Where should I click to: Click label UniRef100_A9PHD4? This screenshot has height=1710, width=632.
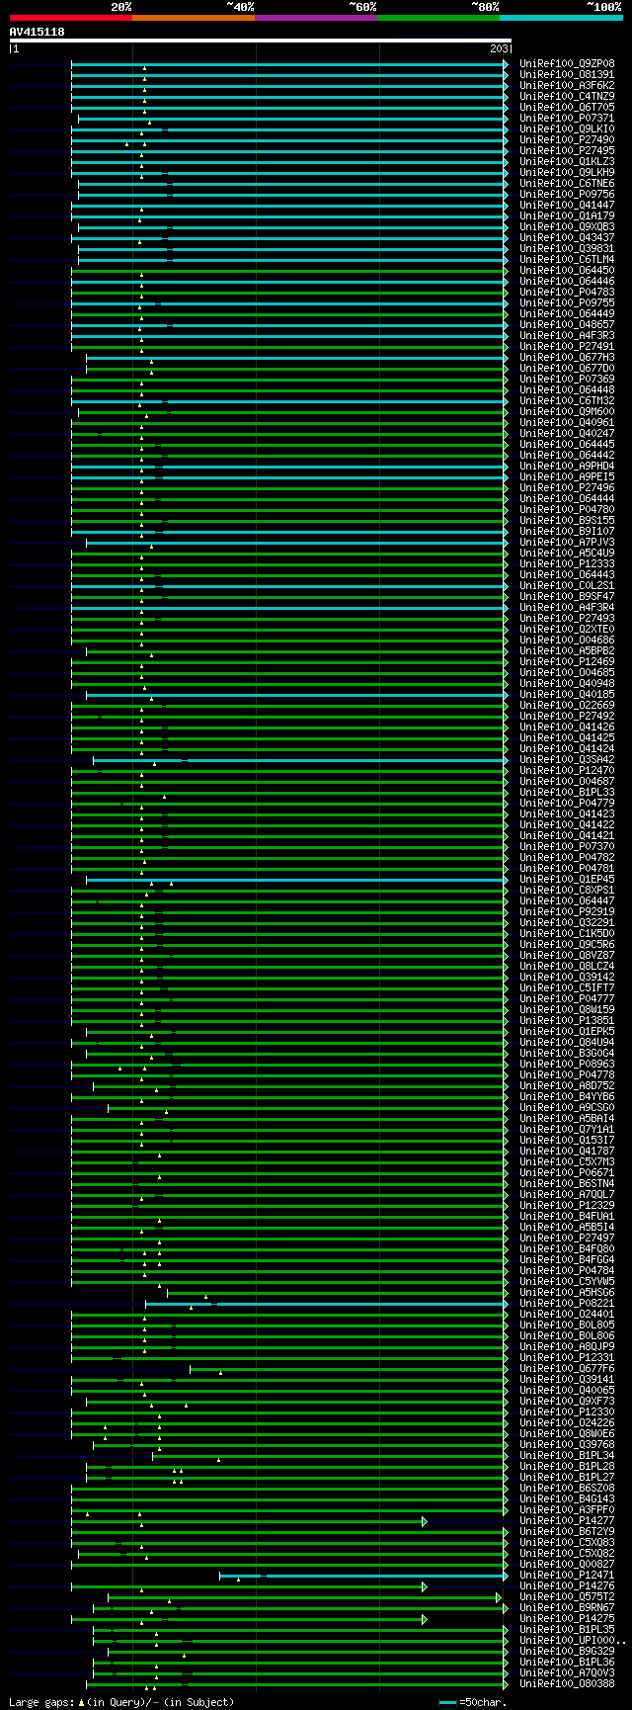pos(567,466)
